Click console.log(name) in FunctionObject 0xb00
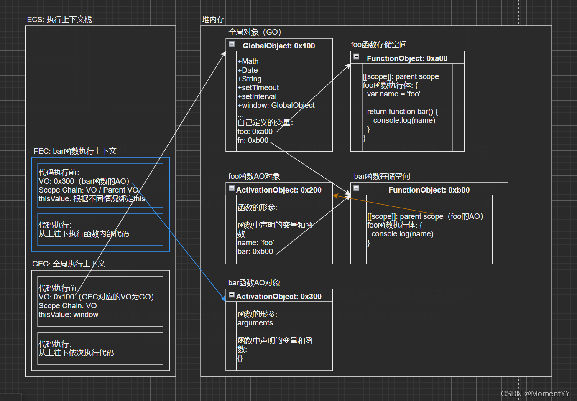Viewport: 577px width, 401px height. [x=402, y=234]
